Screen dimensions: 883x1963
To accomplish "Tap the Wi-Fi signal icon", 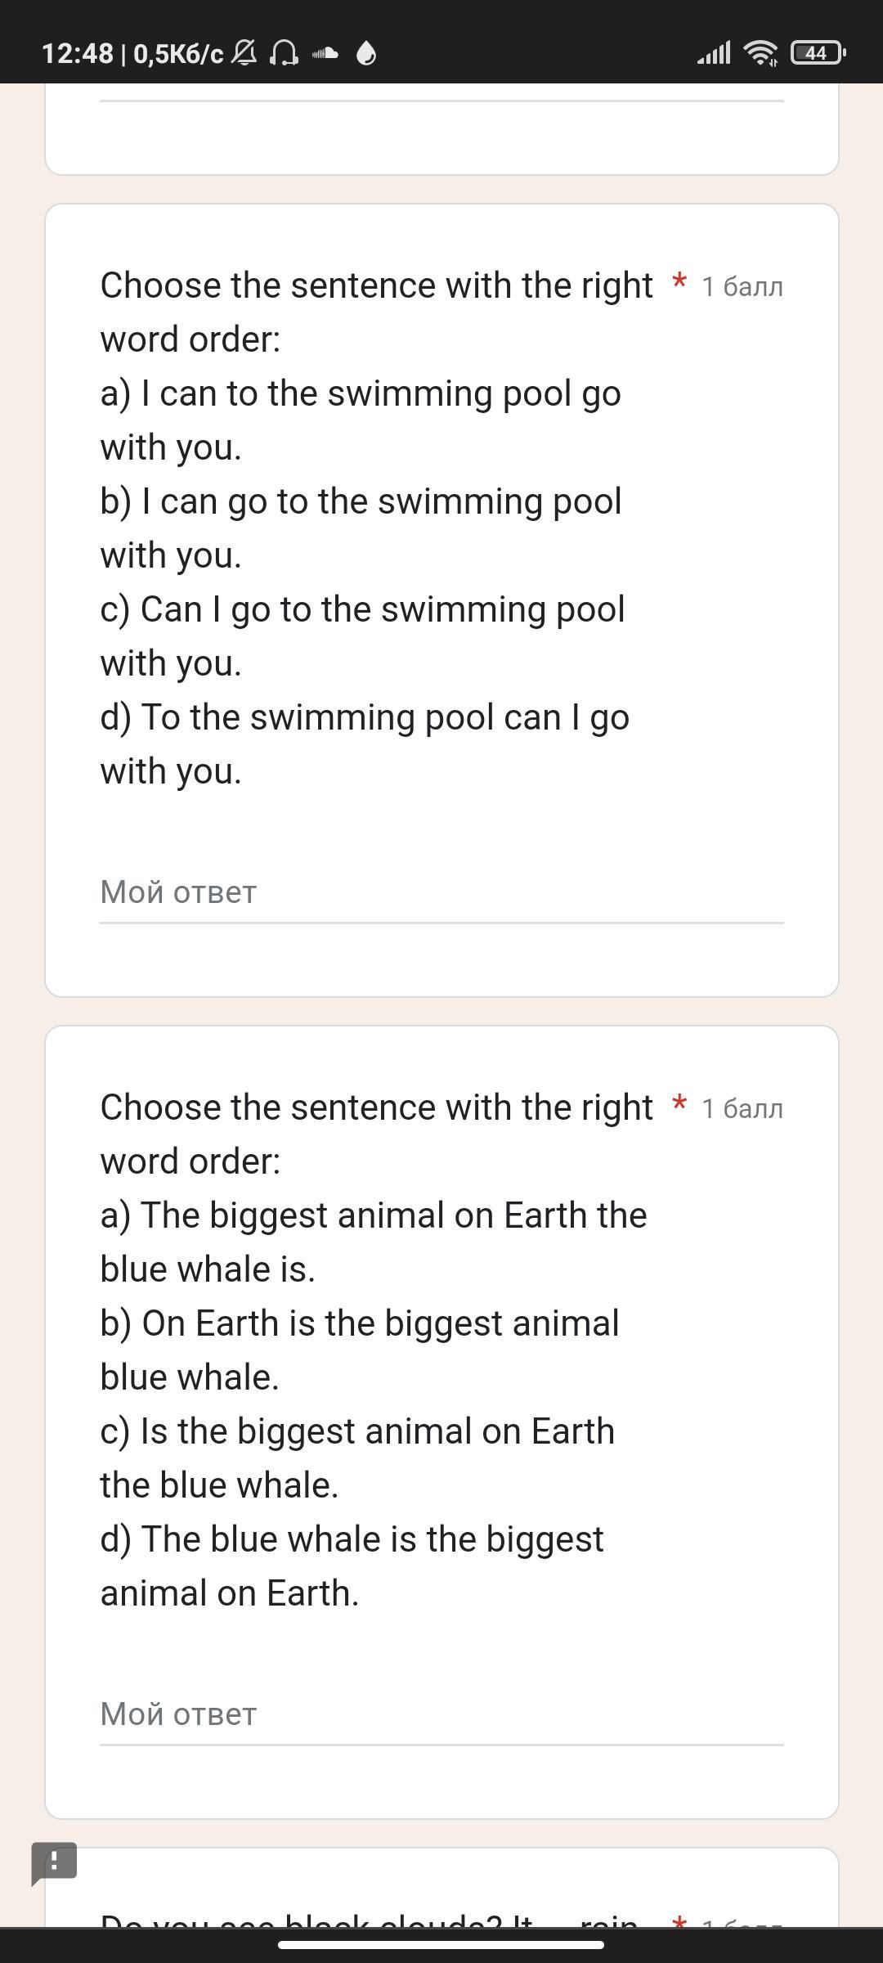I will pyautogui.click(x=760, y=53).
